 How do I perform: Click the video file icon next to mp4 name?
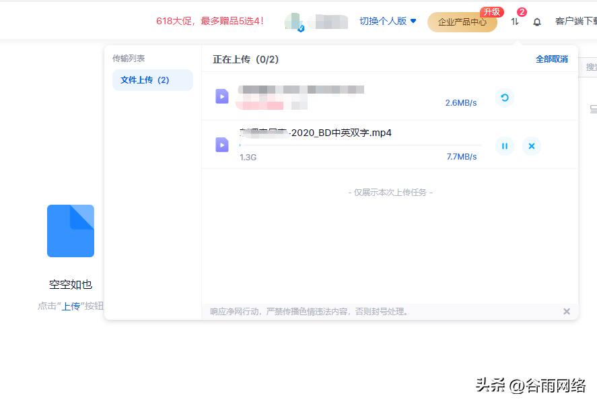click(221, 144)
